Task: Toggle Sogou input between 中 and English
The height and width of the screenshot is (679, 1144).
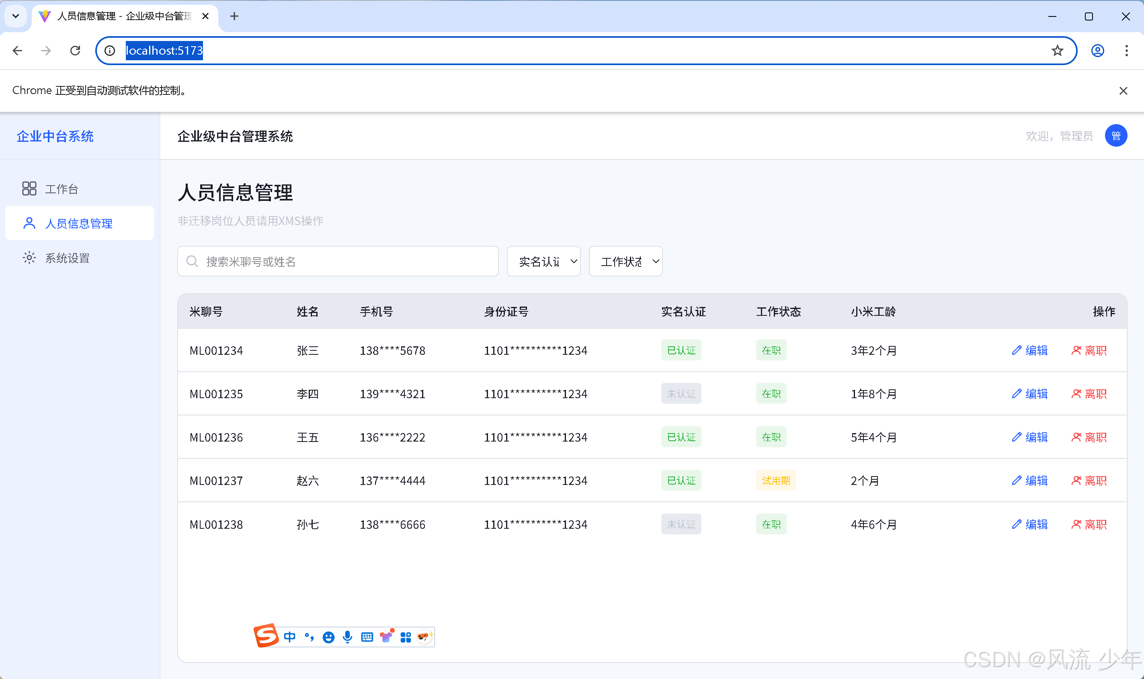Action: coord(290,636)
